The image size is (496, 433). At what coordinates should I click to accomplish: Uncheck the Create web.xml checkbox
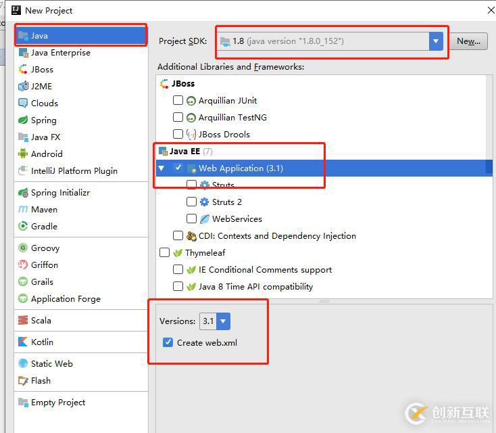pos(168,342)
